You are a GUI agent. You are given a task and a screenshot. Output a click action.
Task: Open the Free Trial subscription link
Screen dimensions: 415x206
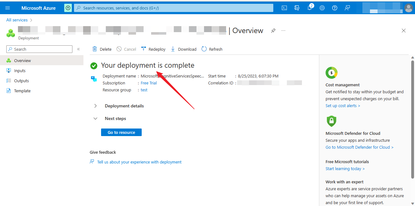pos(149,83)
